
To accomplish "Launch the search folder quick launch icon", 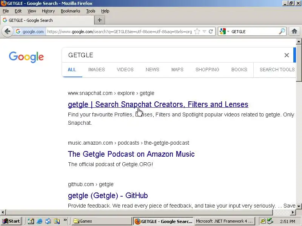I will click(x=57, y=221).
